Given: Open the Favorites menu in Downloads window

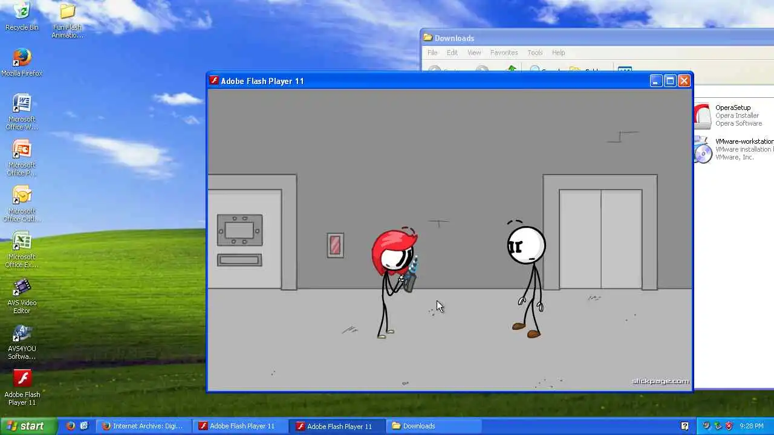Looking at the screenshot, I should coord(504,53).
